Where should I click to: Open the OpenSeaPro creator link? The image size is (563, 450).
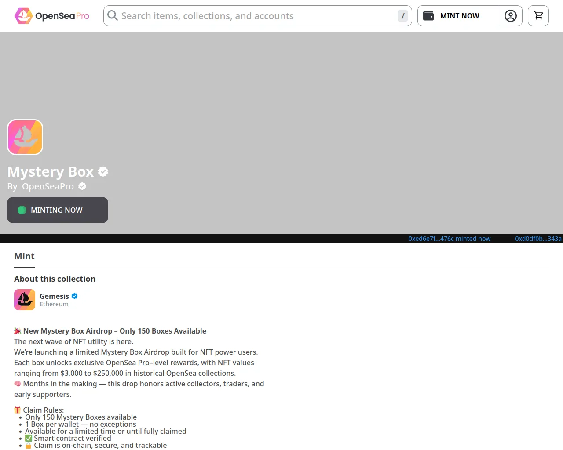click(48, 186)
